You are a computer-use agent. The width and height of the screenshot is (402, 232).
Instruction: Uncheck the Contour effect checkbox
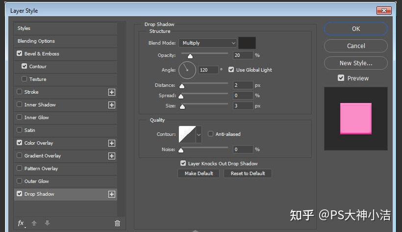coord(24,66)
